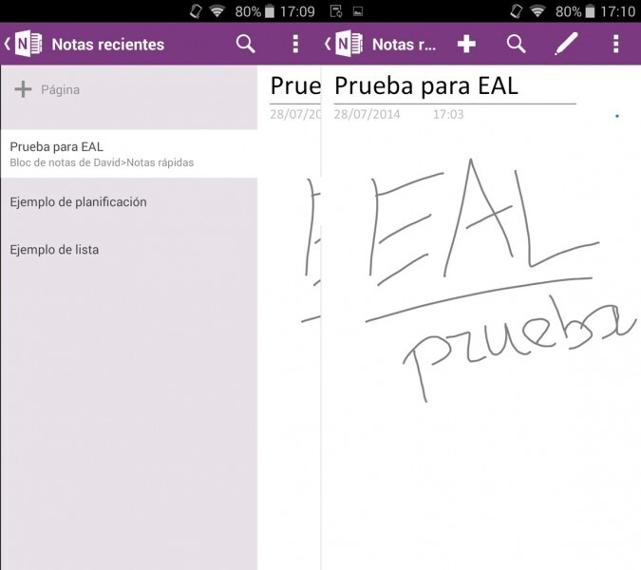Add a new page with '+ Página'
641x570 pixels.
47,90
